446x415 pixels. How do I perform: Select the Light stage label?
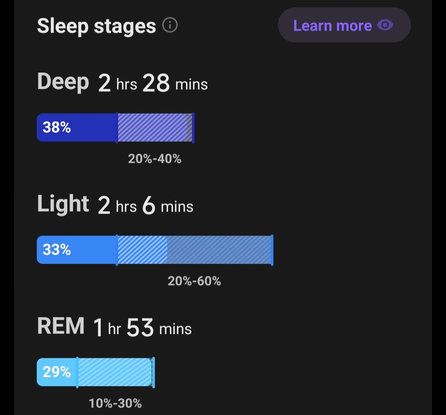(63, 204)
